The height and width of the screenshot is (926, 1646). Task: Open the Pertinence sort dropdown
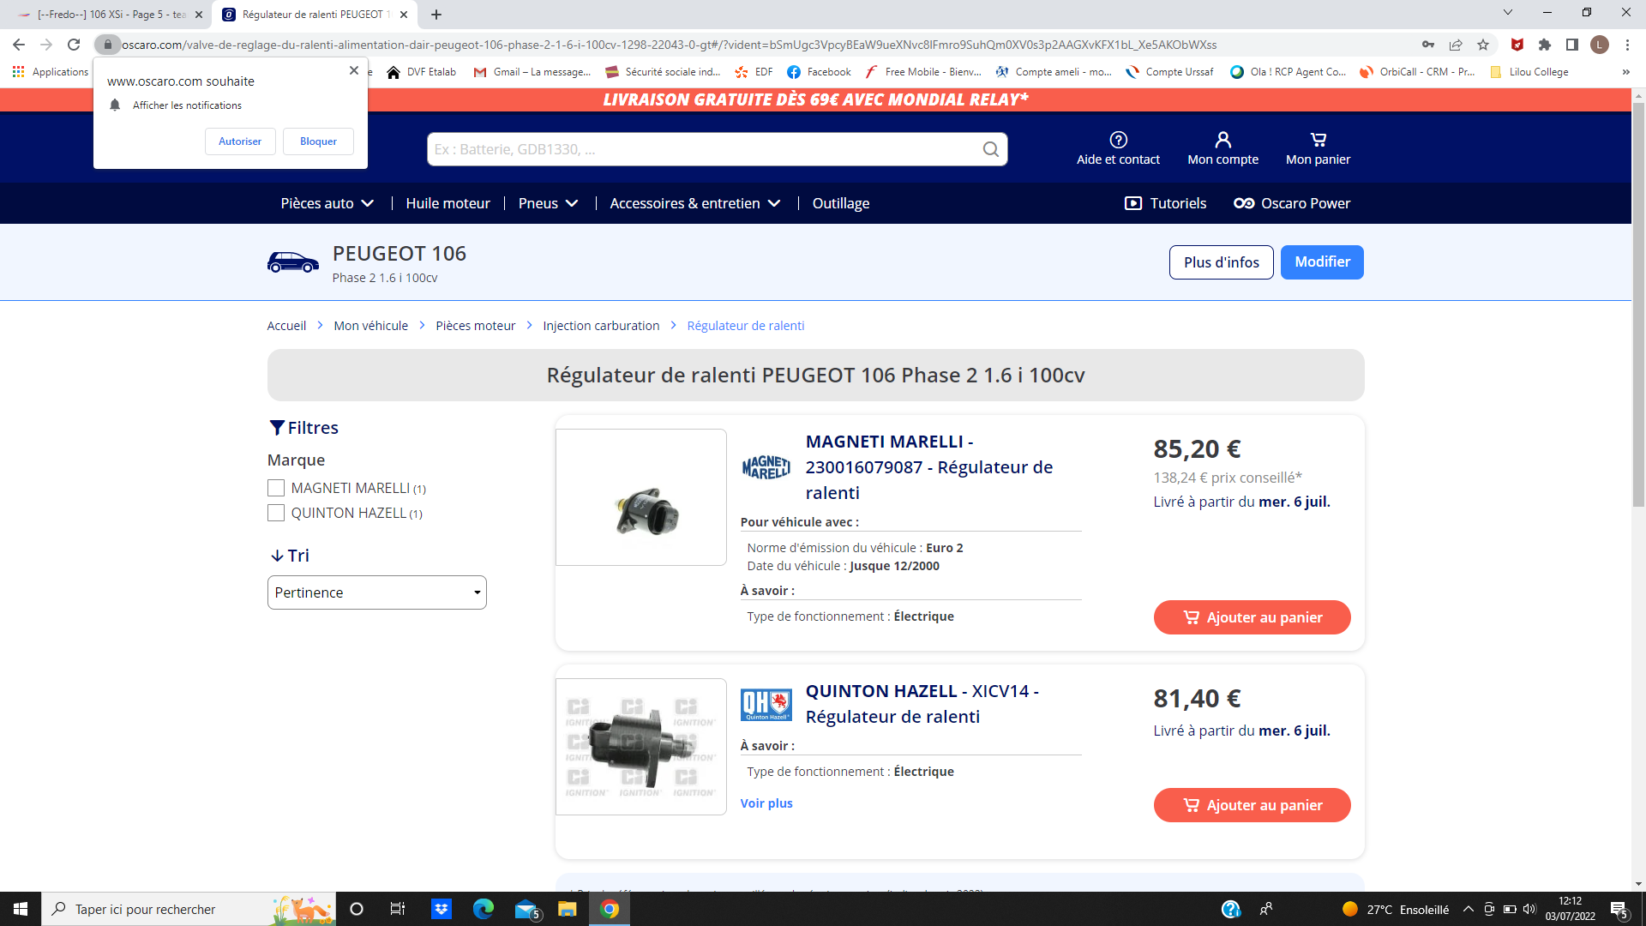(376, 592)
